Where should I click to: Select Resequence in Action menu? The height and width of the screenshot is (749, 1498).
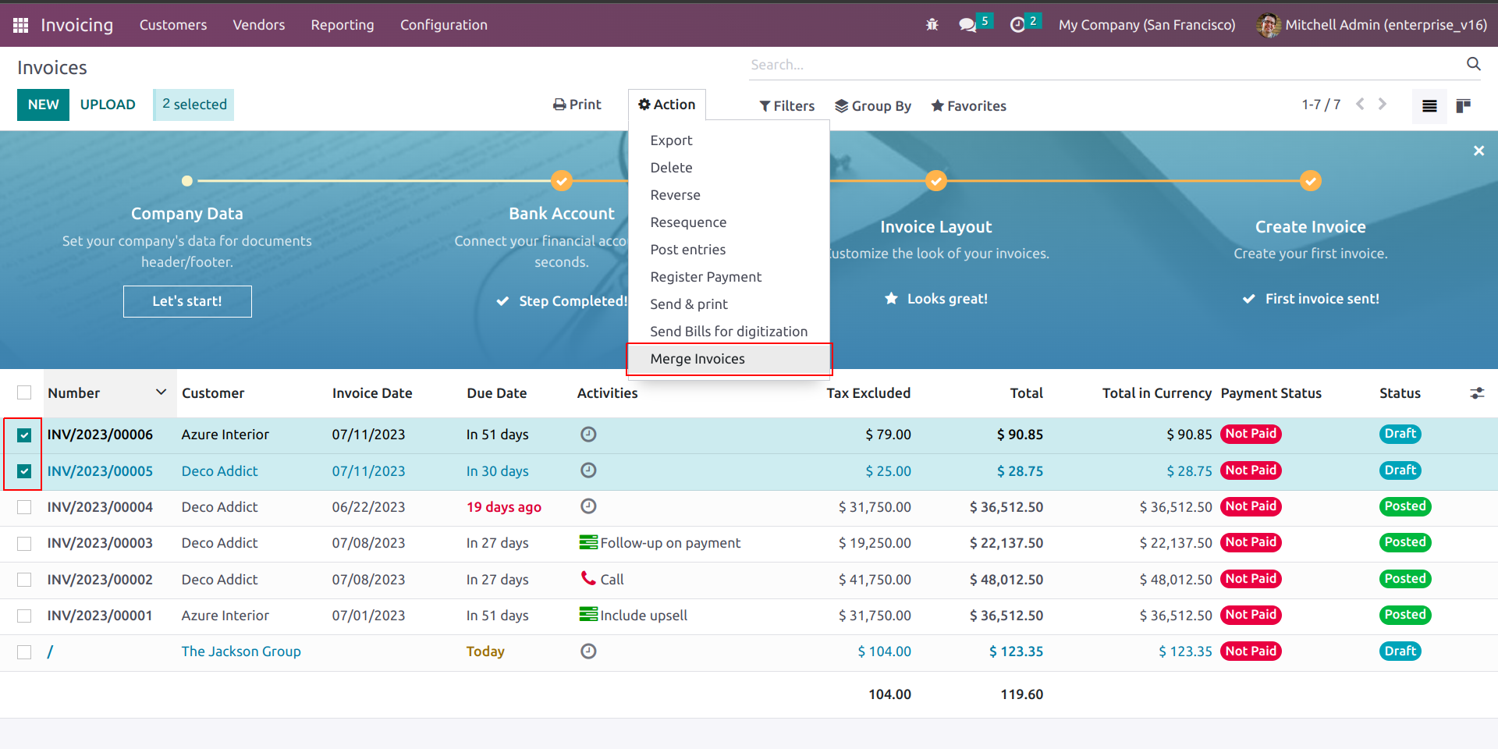pos(729,222)
